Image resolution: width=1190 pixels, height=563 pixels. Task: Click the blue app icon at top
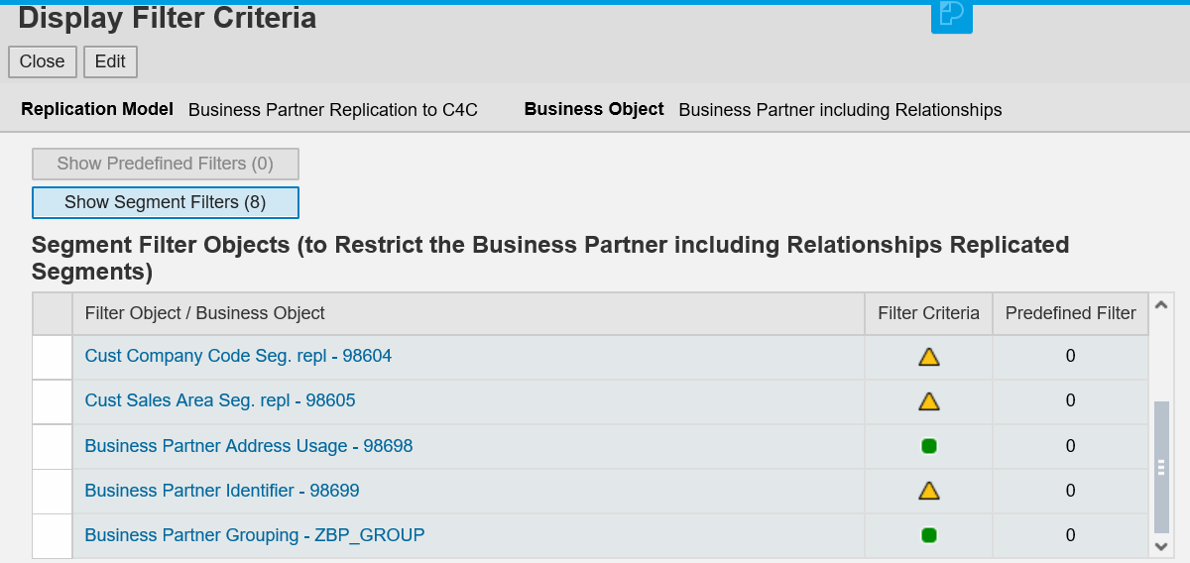[951, 14]
